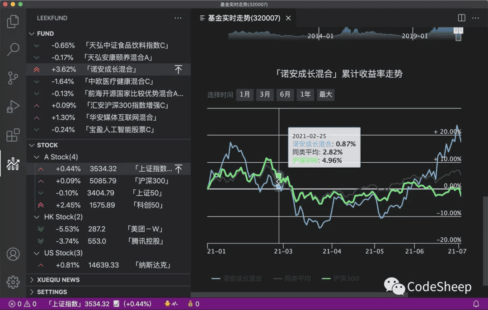This screenshot has height=310, width=488.
Task: Open Source Control view in activity bar
Action: tap(13, 78)
